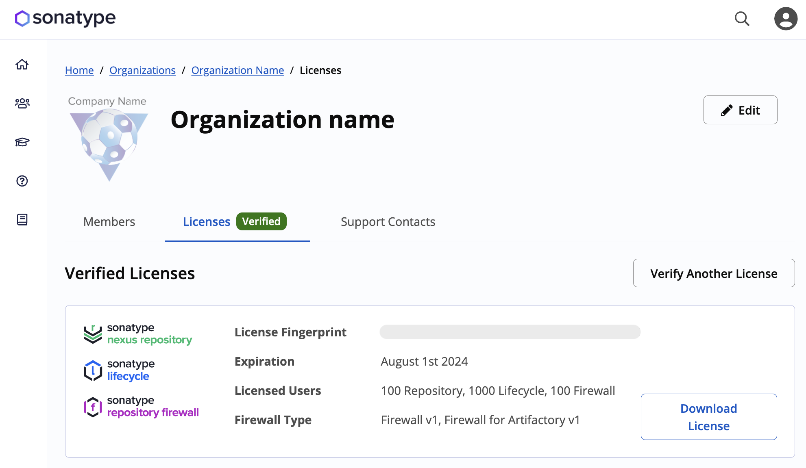
Task: Switch to the Support Contacts tab
Action: (x=388, y=221)
